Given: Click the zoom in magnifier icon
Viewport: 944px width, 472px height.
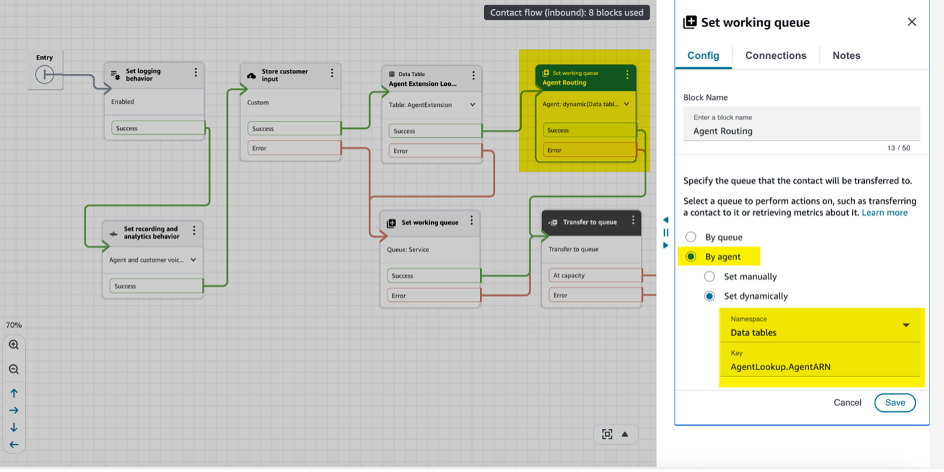Looking at the screenshot, I should pos(14,345).
